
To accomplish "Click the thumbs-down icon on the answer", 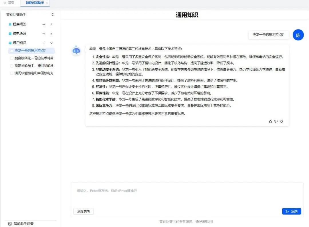I will point(276,121).
